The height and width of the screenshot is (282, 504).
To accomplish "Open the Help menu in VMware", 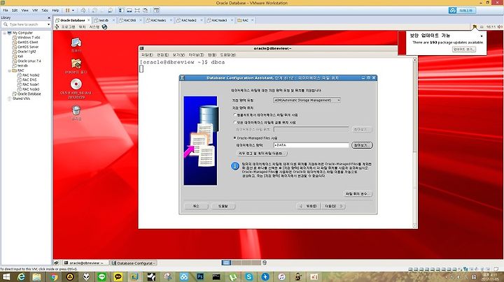I will (x=55, y=10).
